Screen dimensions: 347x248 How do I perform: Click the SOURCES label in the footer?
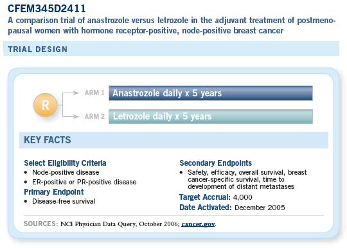tap(40, 224)
